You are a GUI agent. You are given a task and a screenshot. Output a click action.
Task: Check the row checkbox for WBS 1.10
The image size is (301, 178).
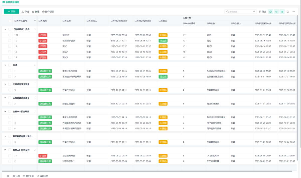[10, 35]
